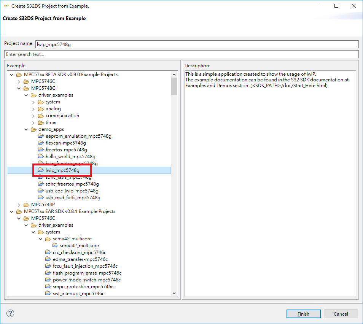363x324 pixels.
Task: Select the hello_world_mpc5748g tree label
Action: (x=70, y=157)
